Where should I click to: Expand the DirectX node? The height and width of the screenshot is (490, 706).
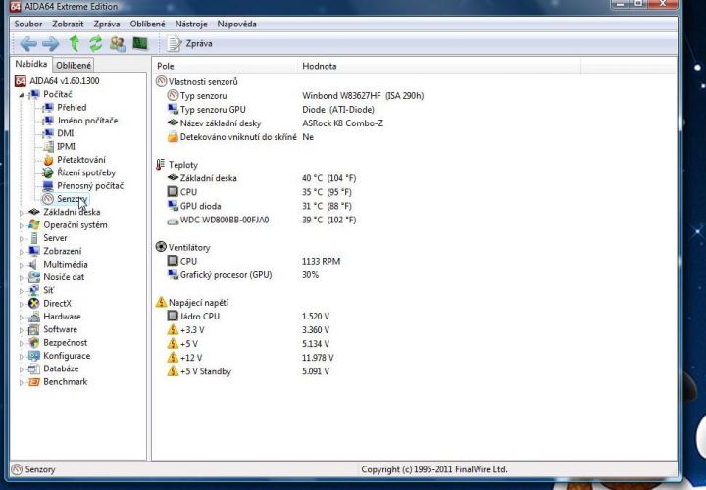click(22, 304)
